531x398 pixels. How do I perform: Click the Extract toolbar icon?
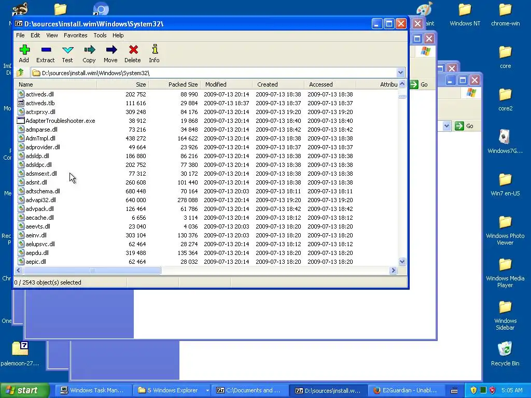click(46, 50)
